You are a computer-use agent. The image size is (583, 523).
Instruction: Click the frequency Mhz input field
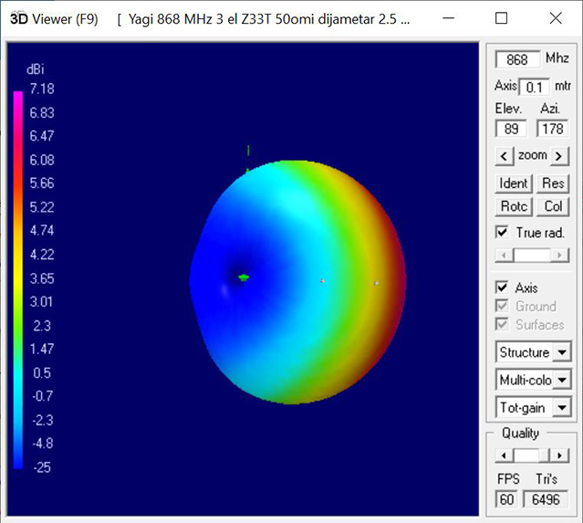[x=516, y=59]
